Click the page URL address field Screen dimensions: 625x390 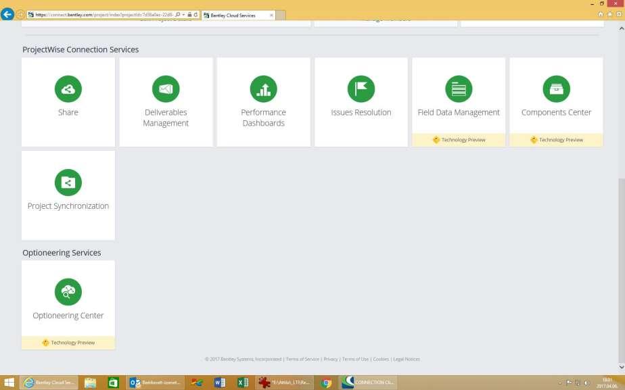pyautogui.click(x=103, y=15)
